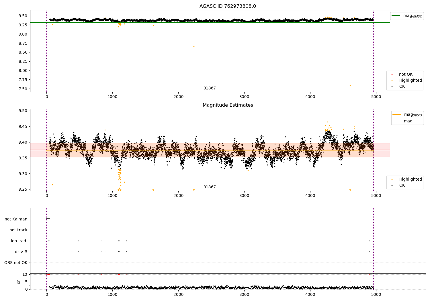Click the 'Ion. rad.' row label
This screenshot has width=430, height=301.
pos(19,241)
